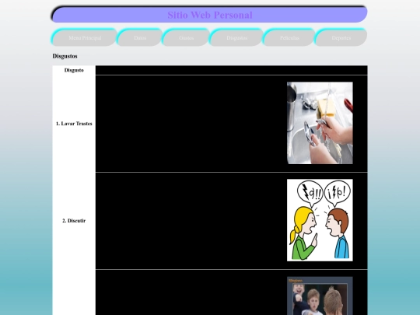Select the '2. Discutir' row label

[74, 221]
